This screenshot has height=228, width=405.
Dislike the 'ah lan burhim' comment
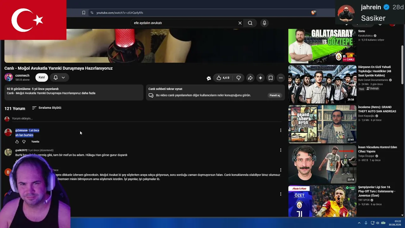pos(24,142)
